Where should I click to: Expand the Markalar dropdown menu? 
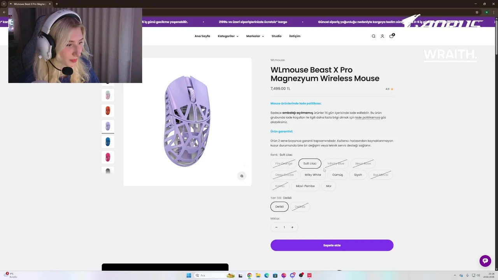255,36
